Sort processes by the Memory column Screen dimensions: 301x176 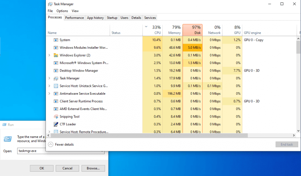coord(172,30)
